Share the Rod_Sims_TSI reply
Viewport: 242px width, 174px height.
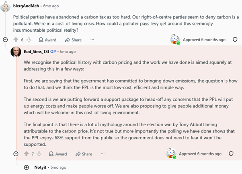(x=84, y=154)
